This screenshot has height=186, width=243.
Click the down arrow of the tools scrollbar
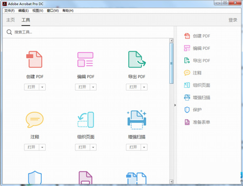point(171,181)
